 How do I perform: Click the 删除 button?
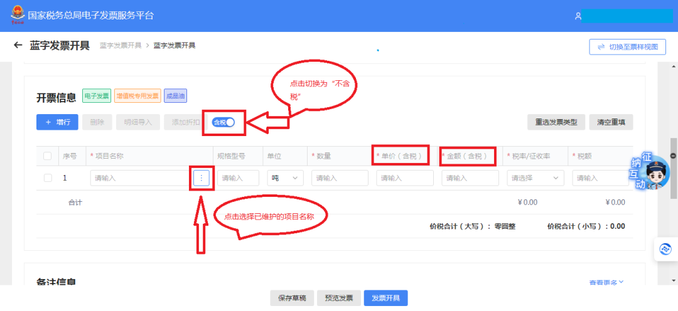[x=97, y=122]
